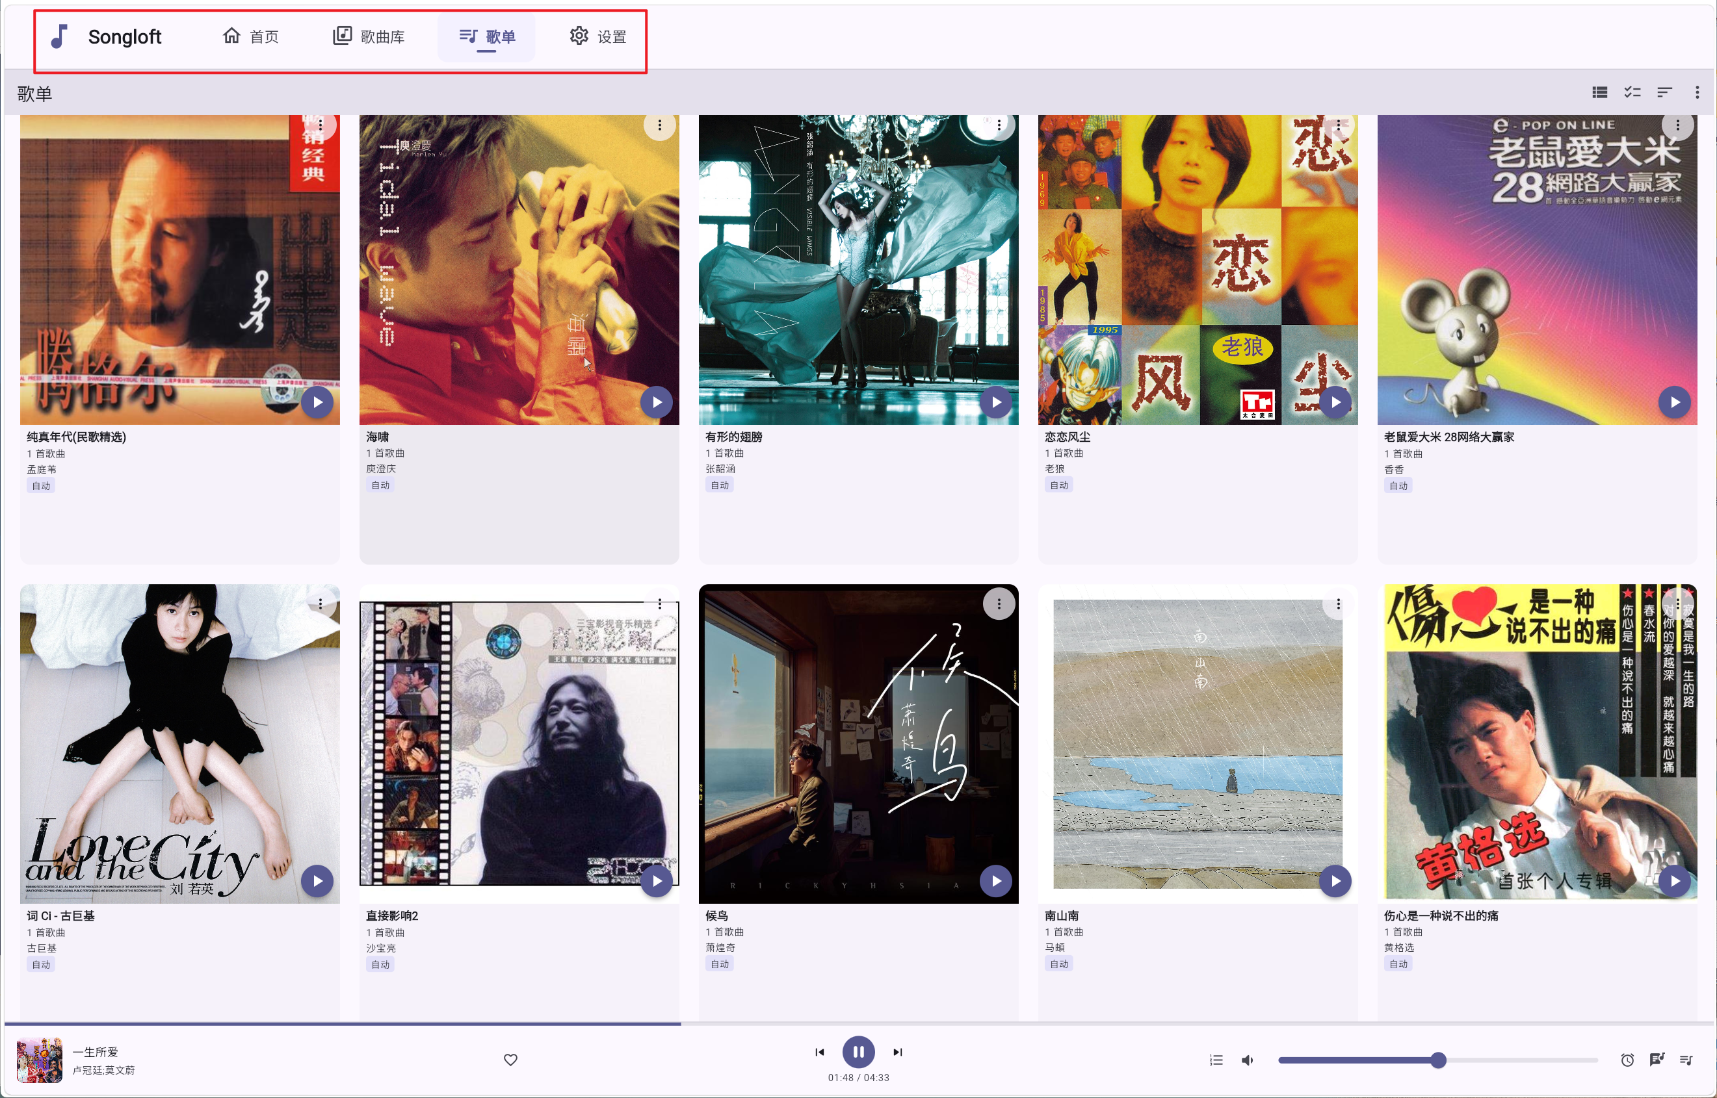Play the 纯真年代(民歌精选) playlist
The image size is (1717, 1098).
pos(317,402)
